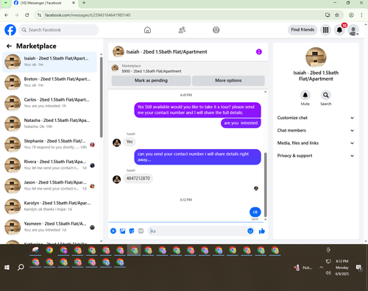Viewport: 368px width, 291px height.
Task: Click the 'are you intrested' message bubble
Action: 241,123
